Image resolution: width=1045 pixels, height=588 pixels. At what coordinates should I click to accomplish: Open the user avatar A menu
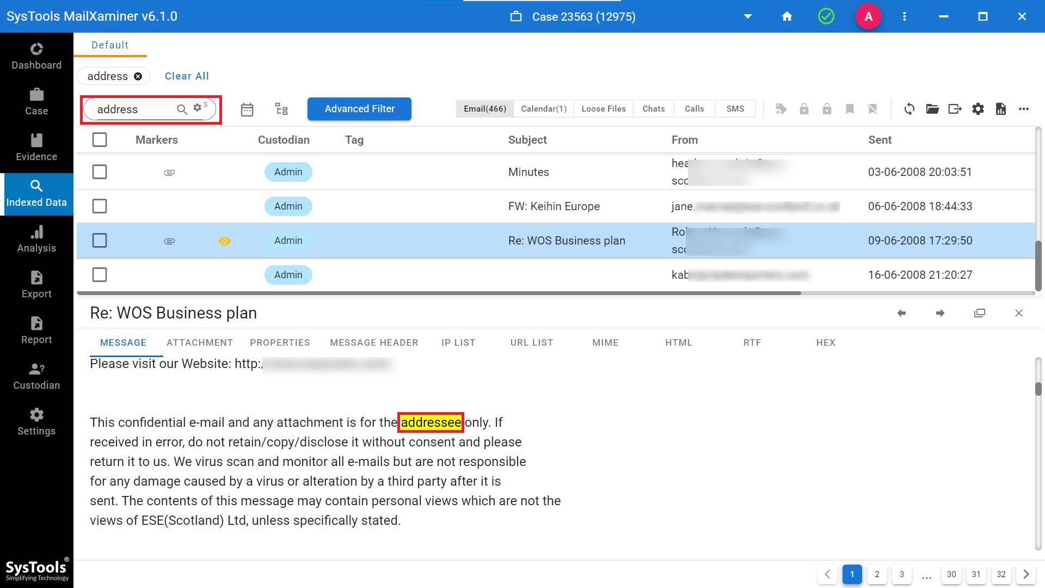[869, 16]
